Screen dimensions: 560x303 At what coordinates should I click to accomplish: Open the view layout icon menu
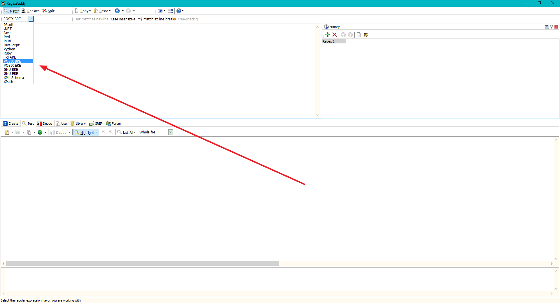point(162,11)
